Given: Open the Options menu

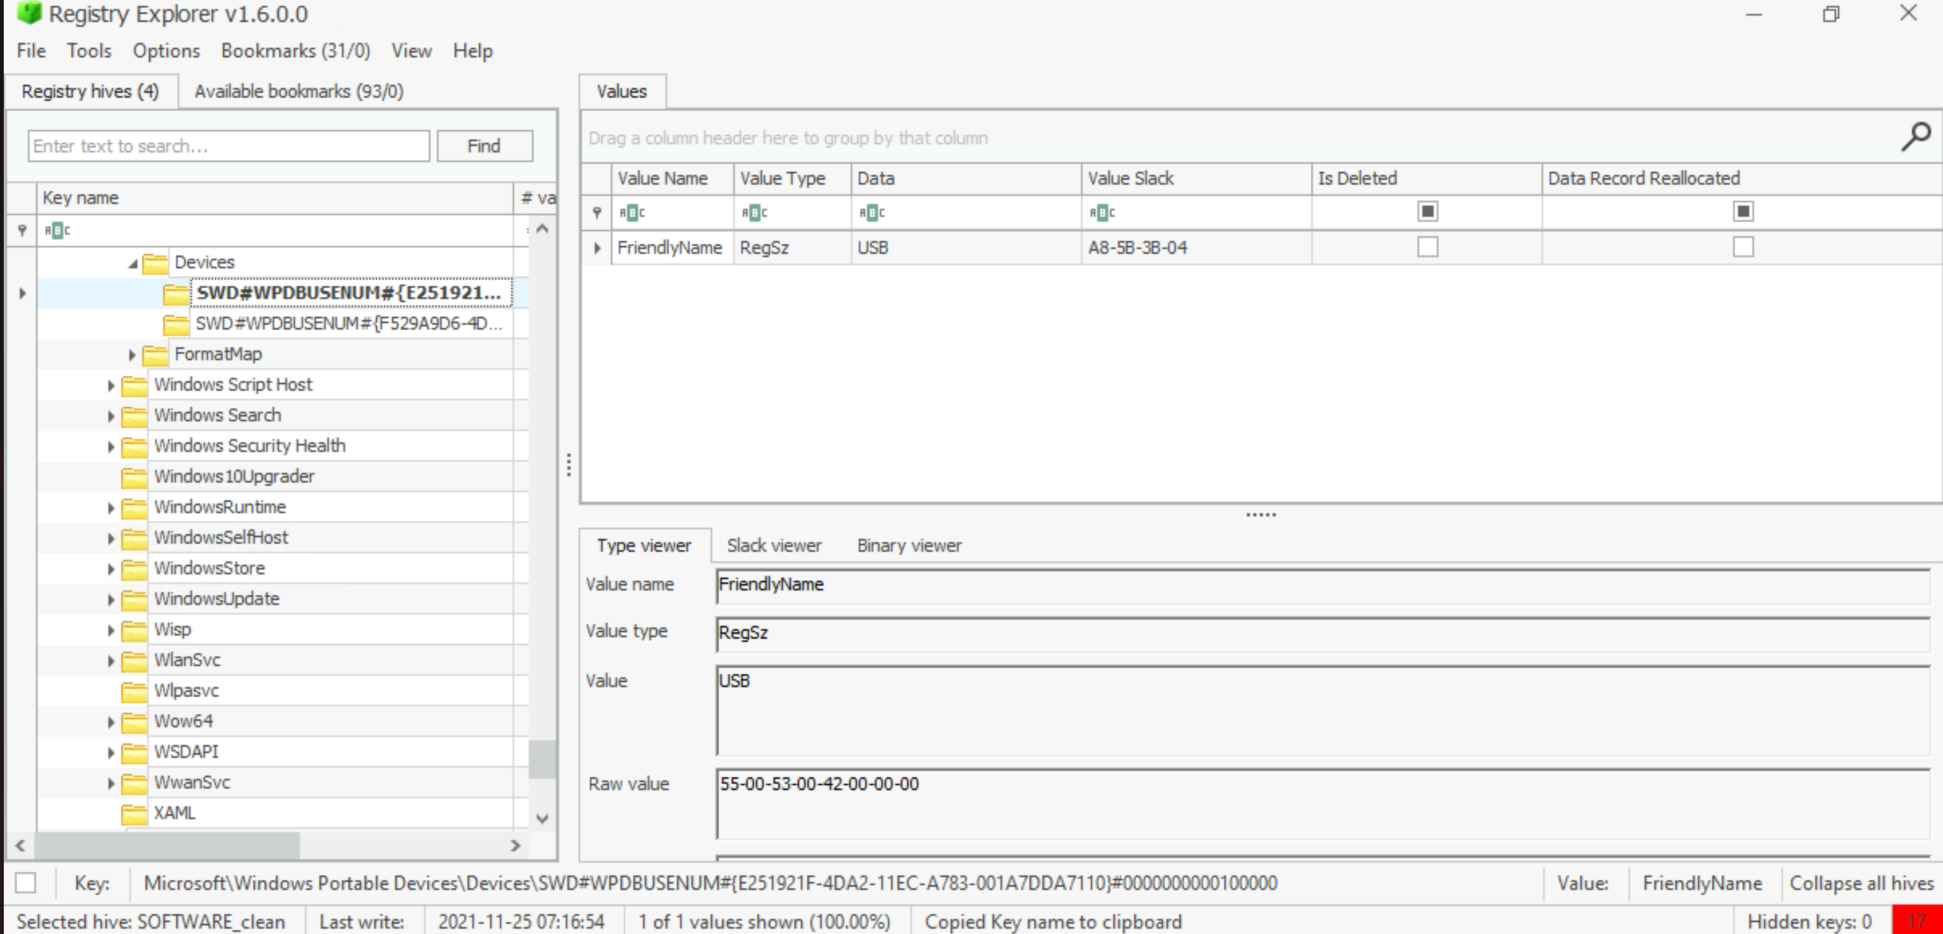Looking at the screenshot, I should click(166, 50).
